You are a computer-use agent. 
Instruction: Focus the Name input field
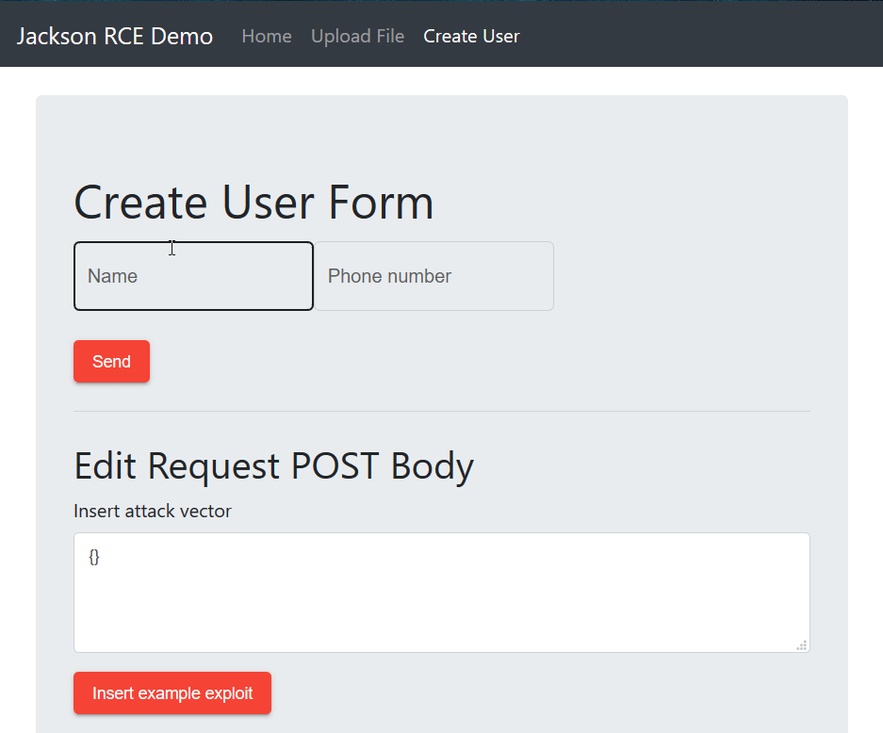(x=194, y=276)
